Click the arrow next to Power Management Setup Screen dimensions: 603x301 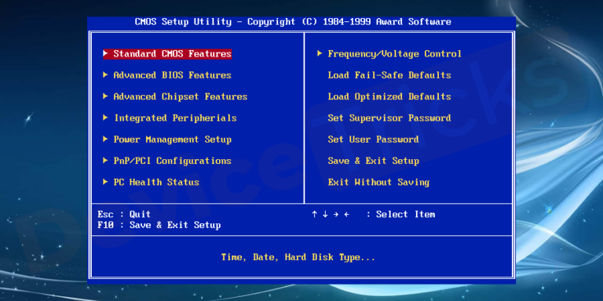click(105, 139)
